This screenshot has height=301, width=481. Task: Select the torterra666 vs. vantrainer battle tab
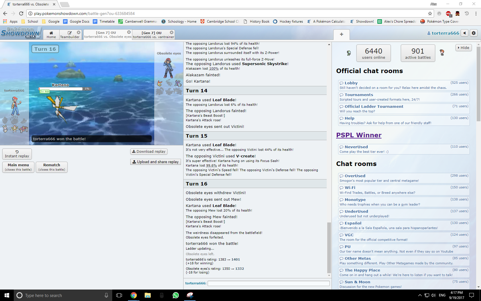pyautogui.click(x=153, y=35)
